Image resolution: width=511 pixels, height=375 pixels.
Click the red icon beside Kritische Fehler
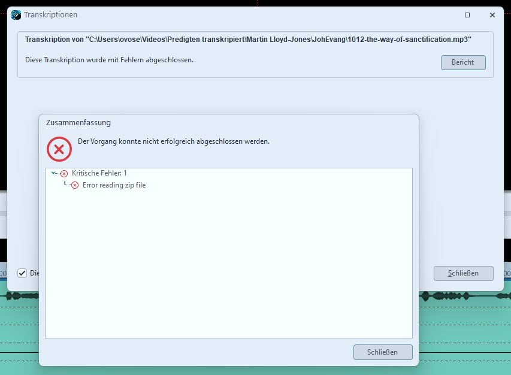point(64,173)
